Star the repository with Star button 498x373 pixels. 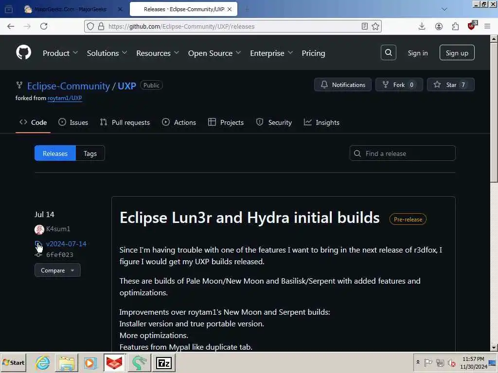451,85
